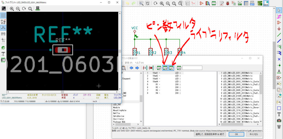Viewport: 283px width, 139px height.
Task: Undo the last Eeschema action
Action: (128, 3)
